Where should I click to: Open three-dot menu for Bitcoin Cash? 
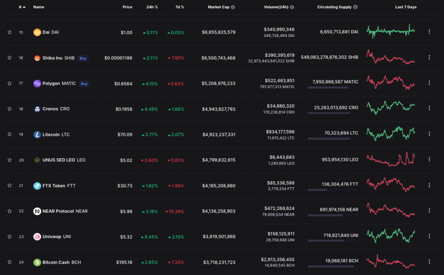click(429, 262)
